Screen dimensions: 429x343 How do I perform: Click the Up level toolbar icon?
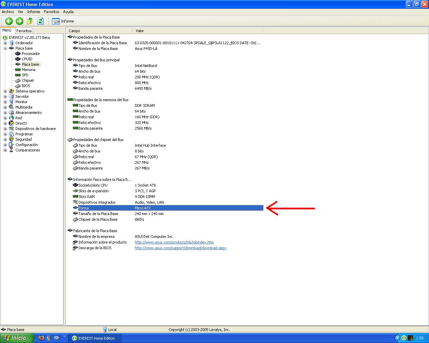[x=30, y=21]
